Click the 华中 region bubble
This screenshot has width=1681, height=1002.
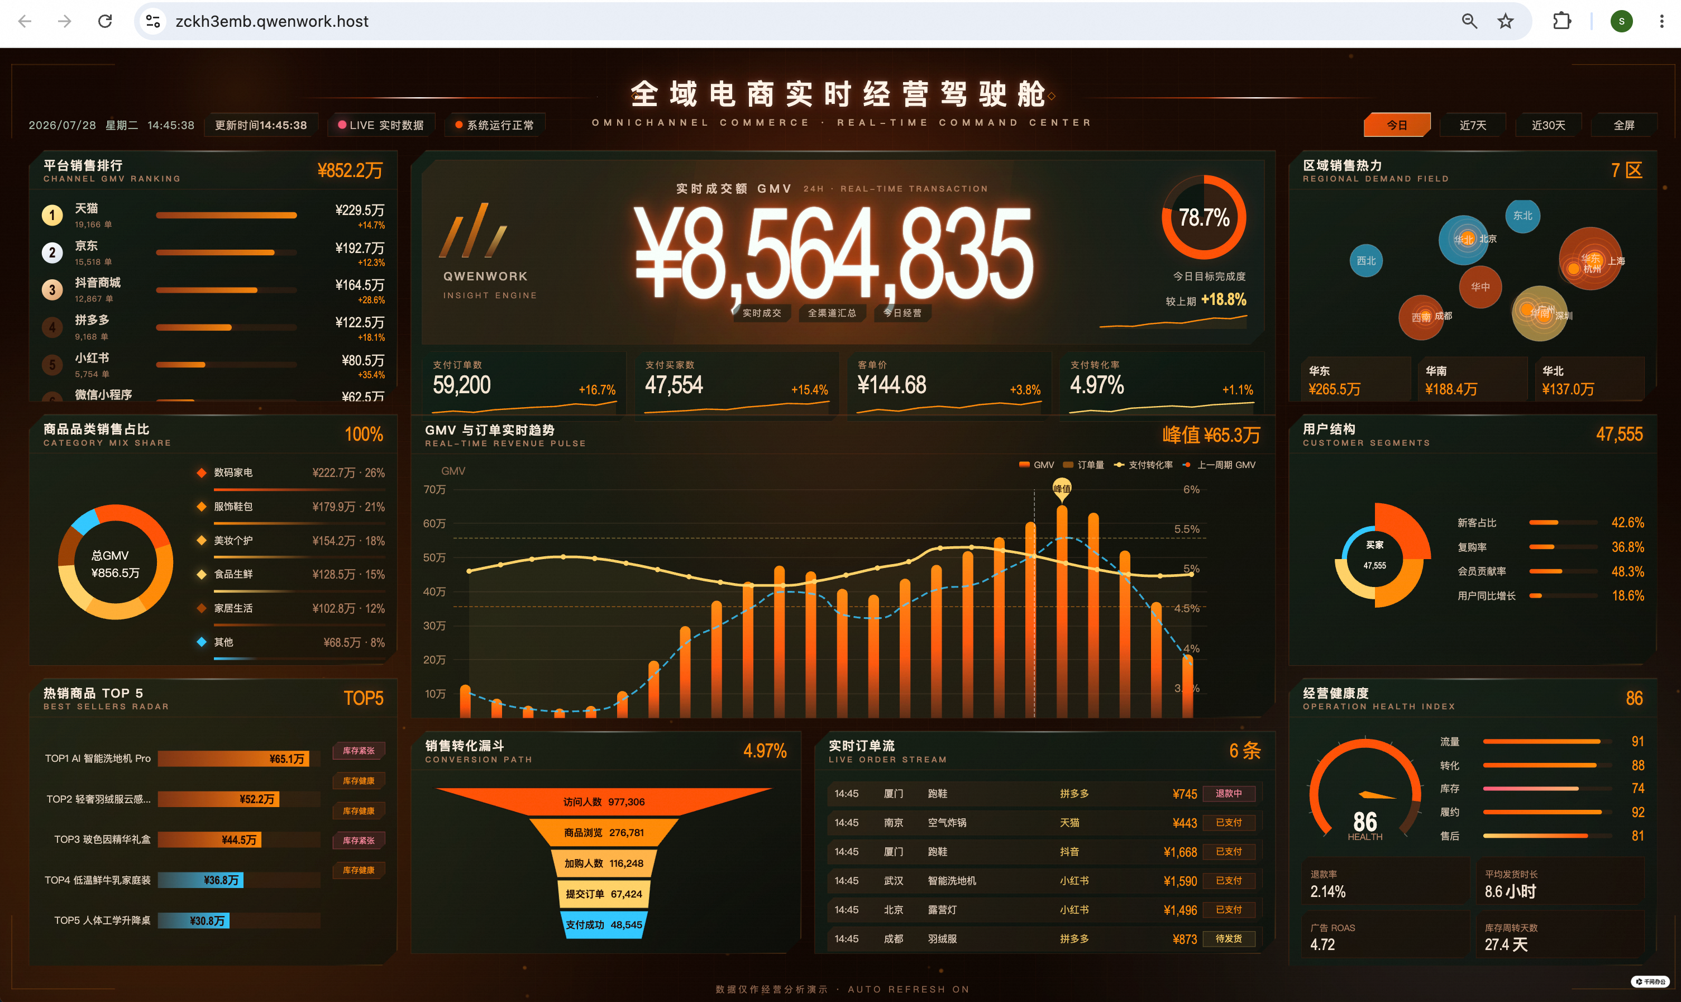tap(1480, 287)
